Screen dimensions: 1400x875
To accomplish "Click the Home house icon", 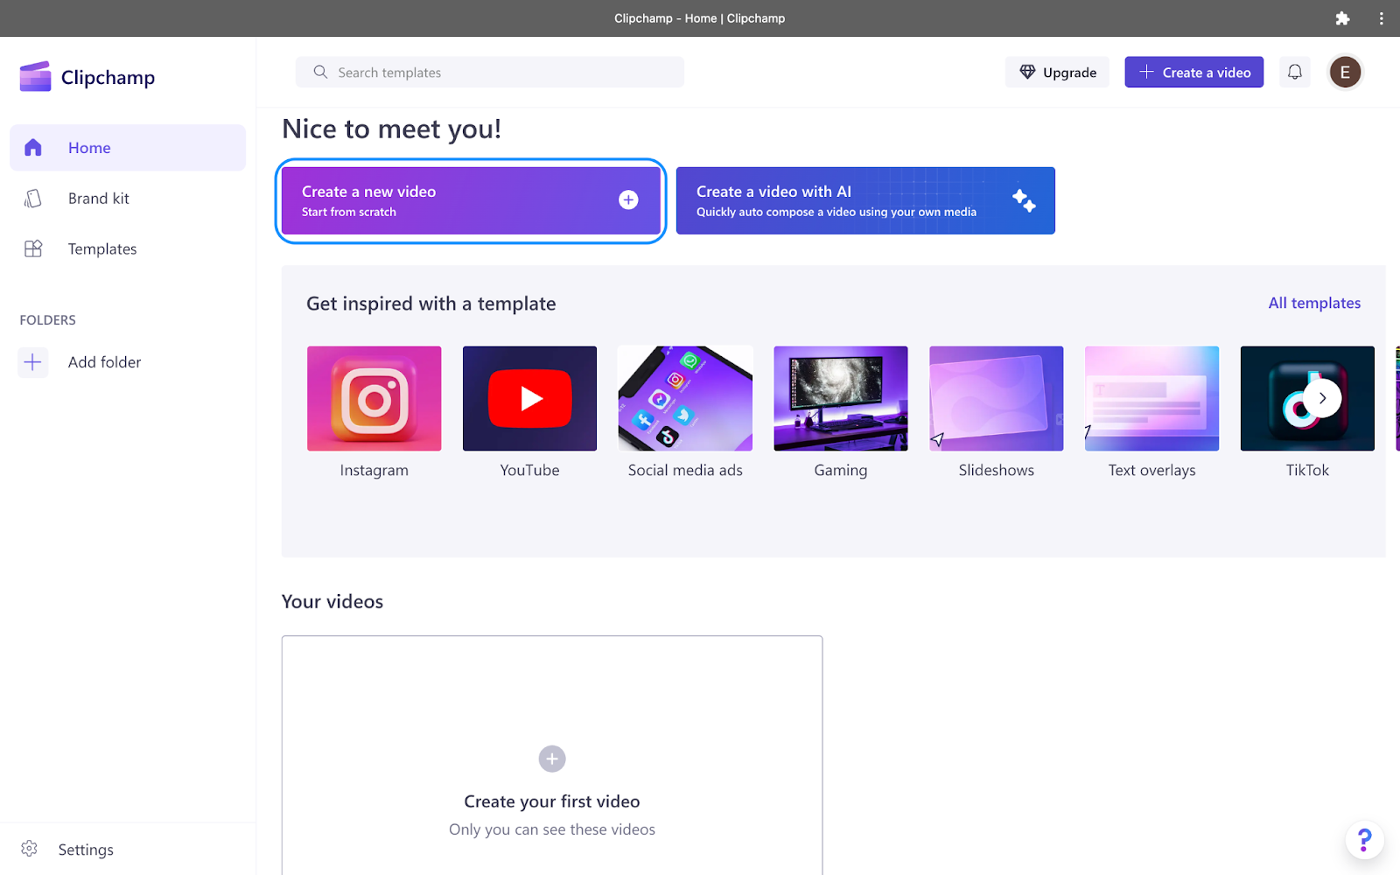I will click(33, 147).
